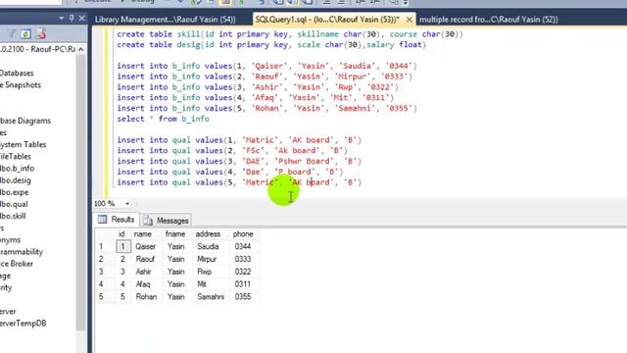Close the SQLQuery1.sql tab
627x353 pixels.
pos(410,20)
